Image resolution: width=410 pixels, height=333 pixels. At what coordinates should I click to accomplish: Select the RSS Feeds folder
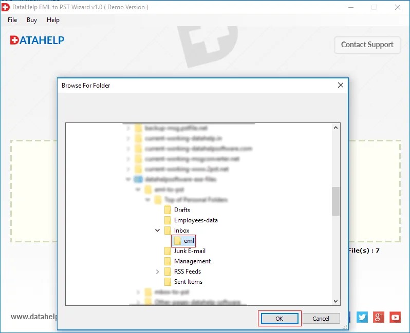188,272
